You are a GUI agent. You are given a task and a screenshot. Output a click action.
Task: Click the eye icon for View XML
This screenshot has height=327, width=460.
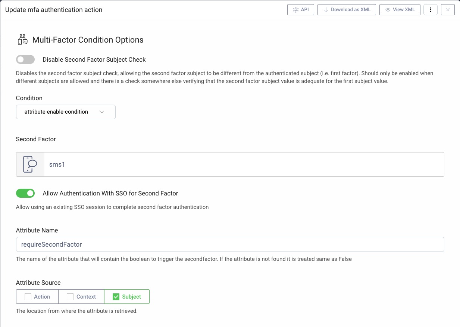[388, 10]
